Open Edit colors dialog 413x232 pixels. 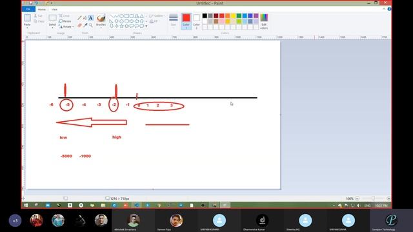pyautogui.click(x=264, y=21)
